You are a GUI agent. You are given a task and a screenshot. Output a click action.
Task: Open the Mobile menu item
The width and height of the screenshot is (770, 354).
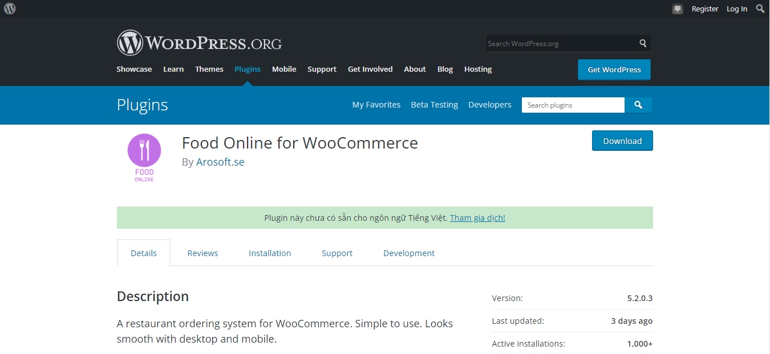(x=284, y=69)
